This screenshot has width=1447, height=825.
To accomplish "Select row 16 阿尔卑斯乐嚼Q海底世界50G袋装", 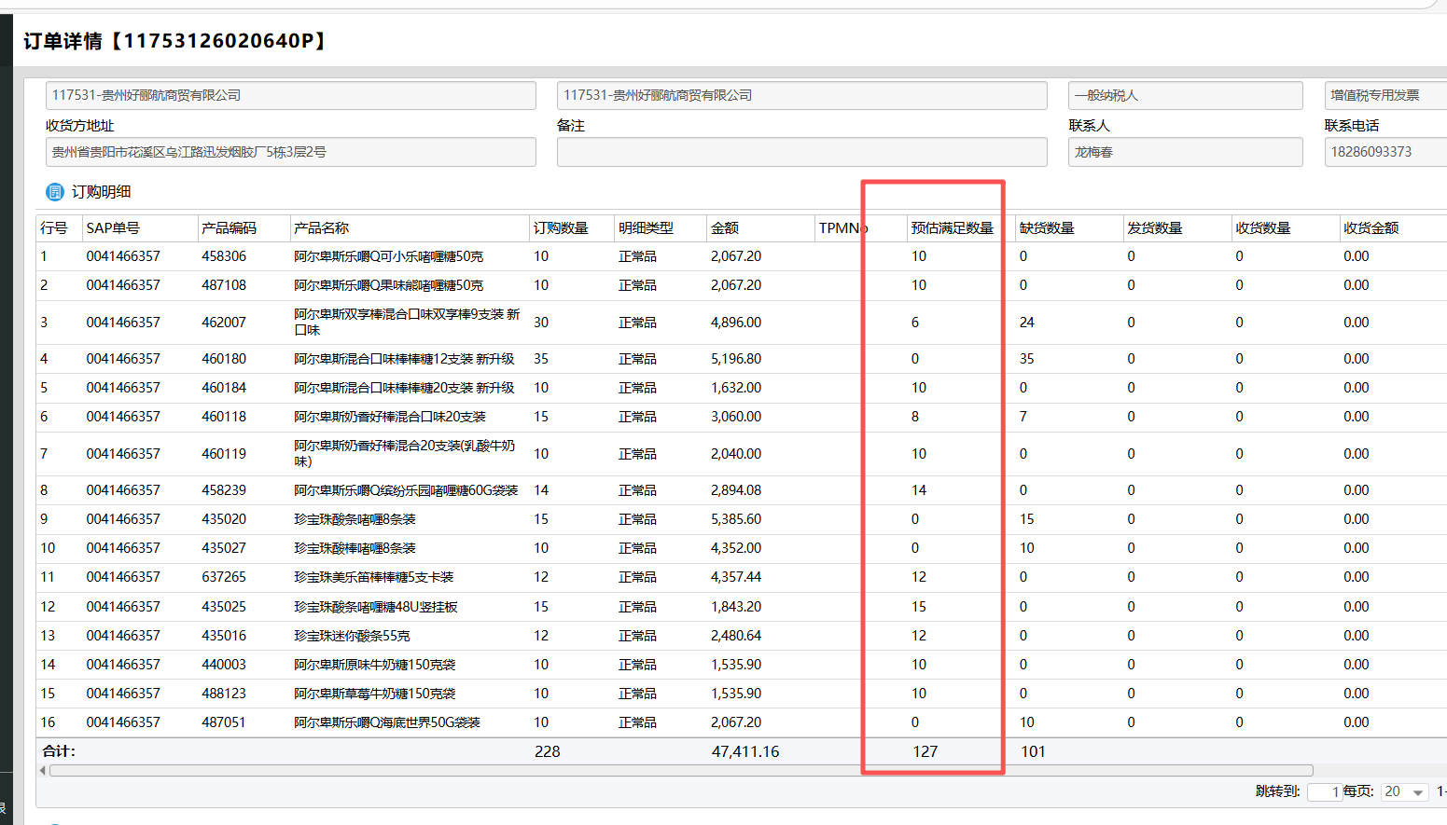I will click(387, 722).
